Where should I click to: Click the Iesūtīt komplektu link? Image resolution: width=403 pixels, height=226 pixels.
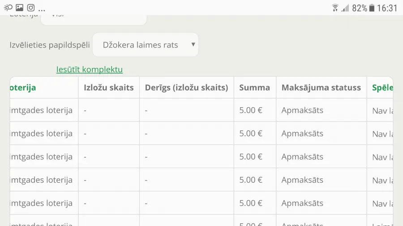[x=90, y=69]
